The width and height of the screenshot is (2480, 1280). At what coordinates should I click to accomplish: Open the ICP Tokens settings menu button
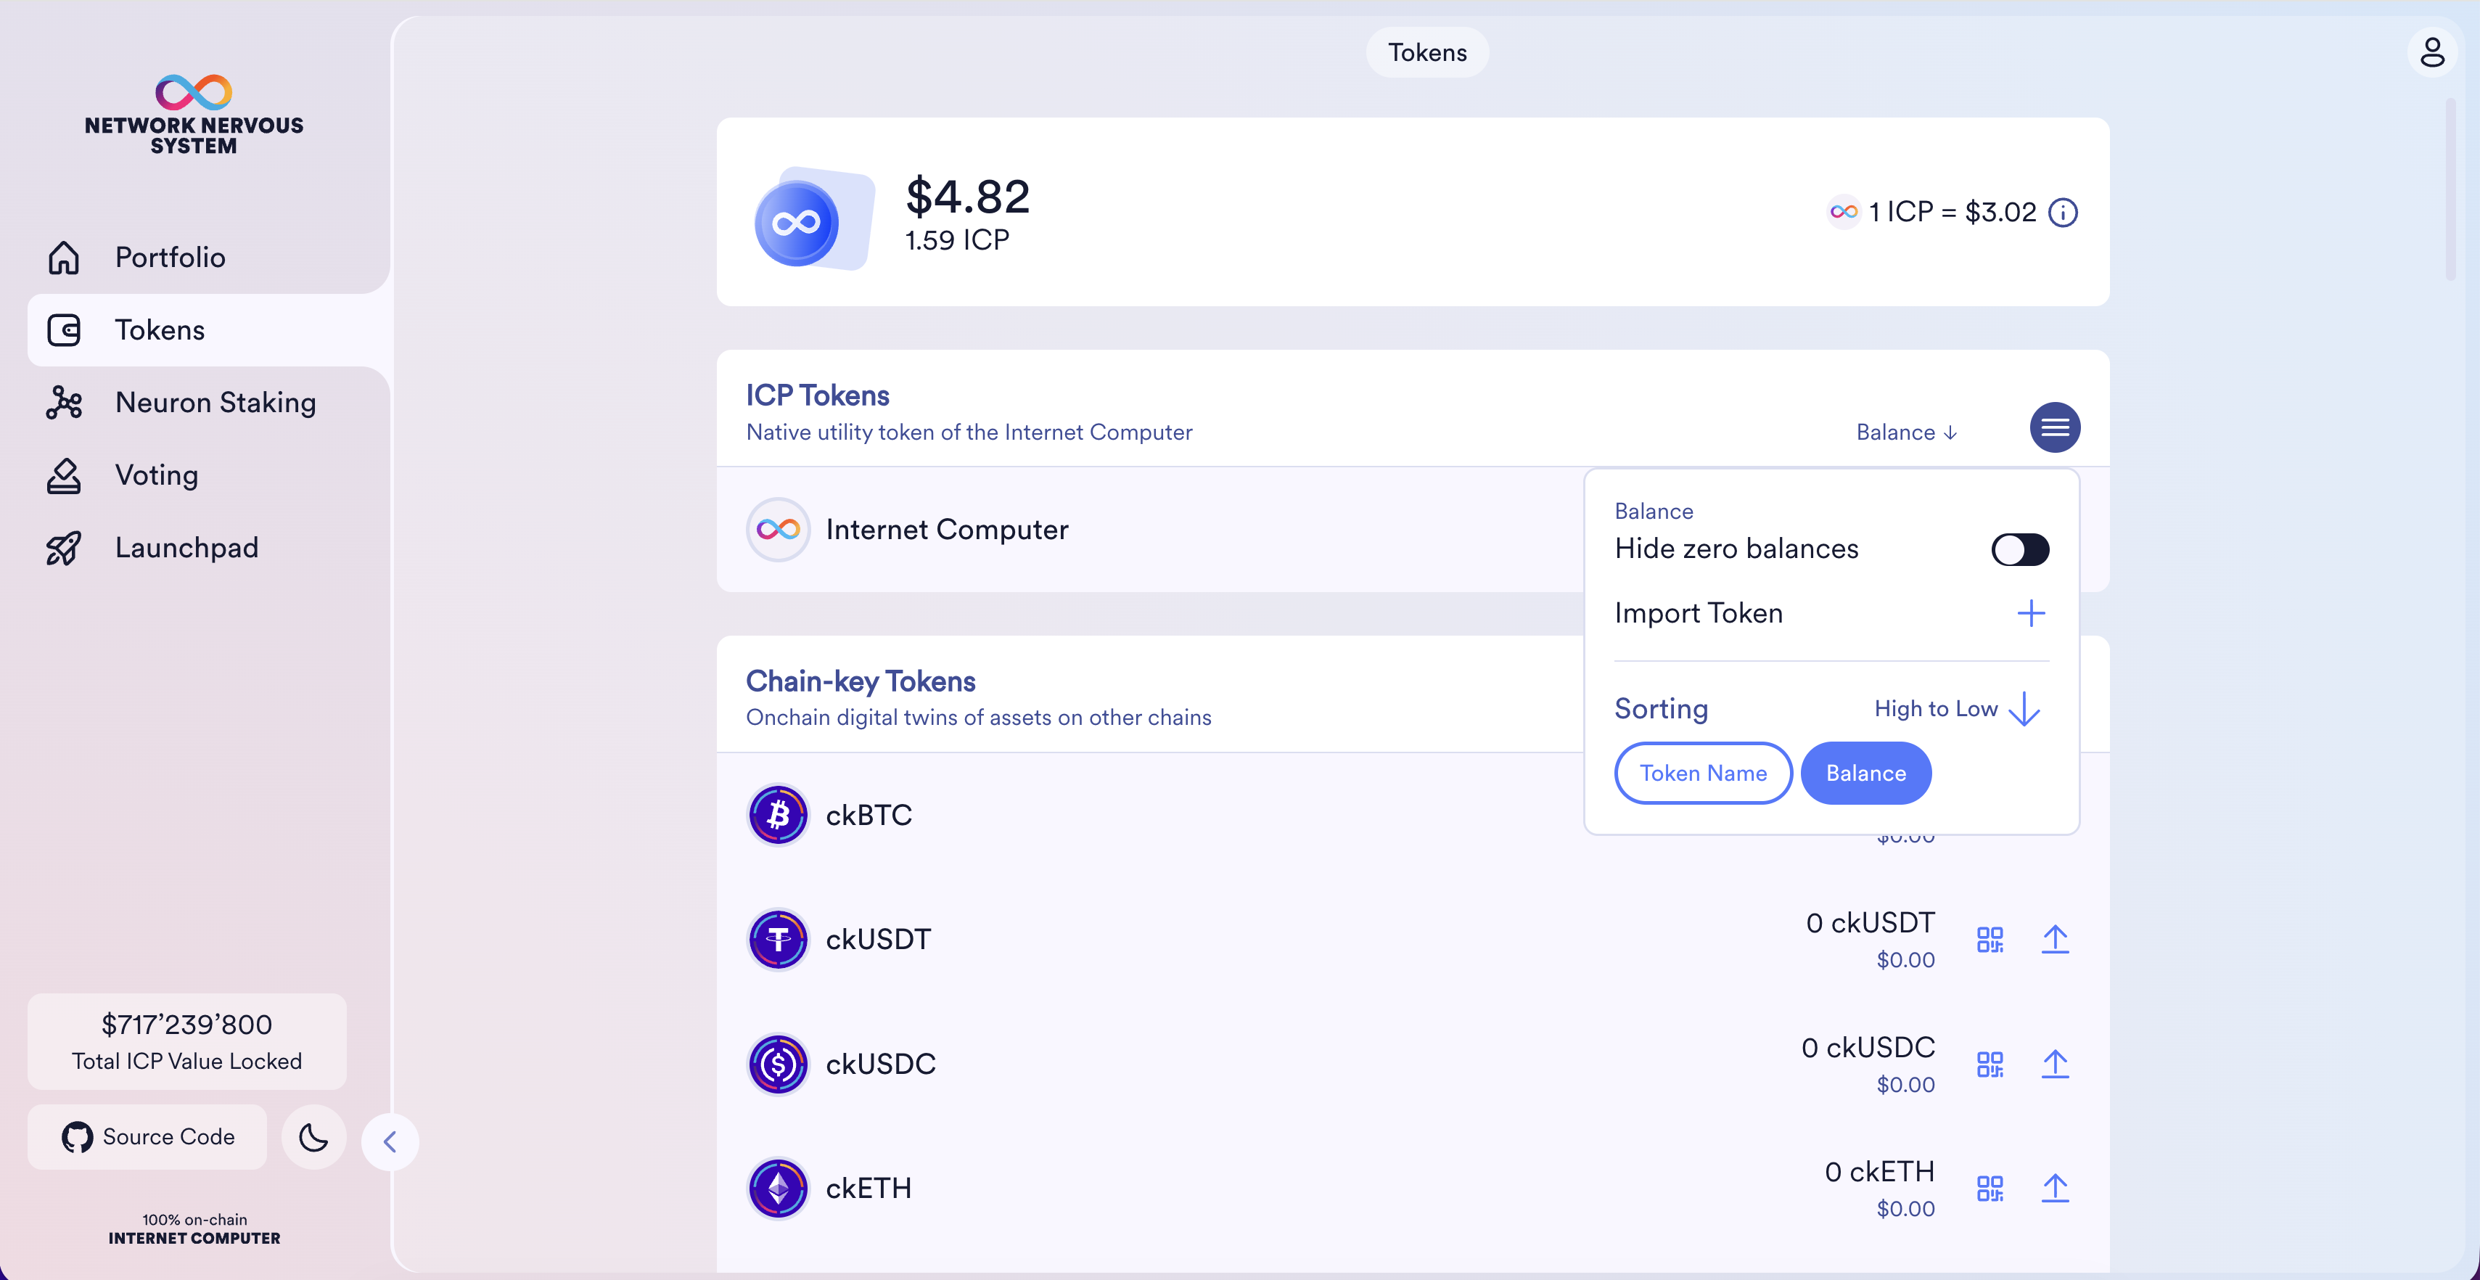[x=2055, y=427]
